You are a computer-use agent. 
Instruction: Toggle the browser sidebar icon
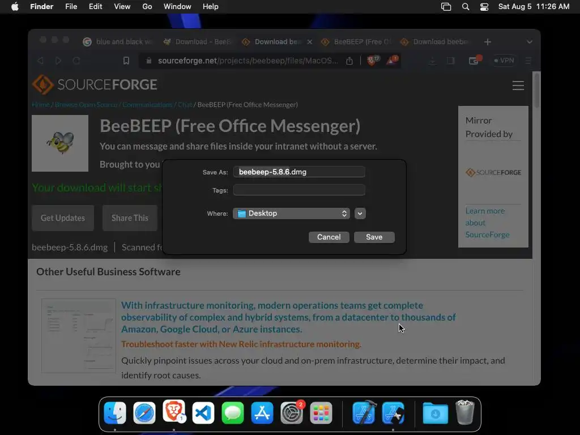450,61
